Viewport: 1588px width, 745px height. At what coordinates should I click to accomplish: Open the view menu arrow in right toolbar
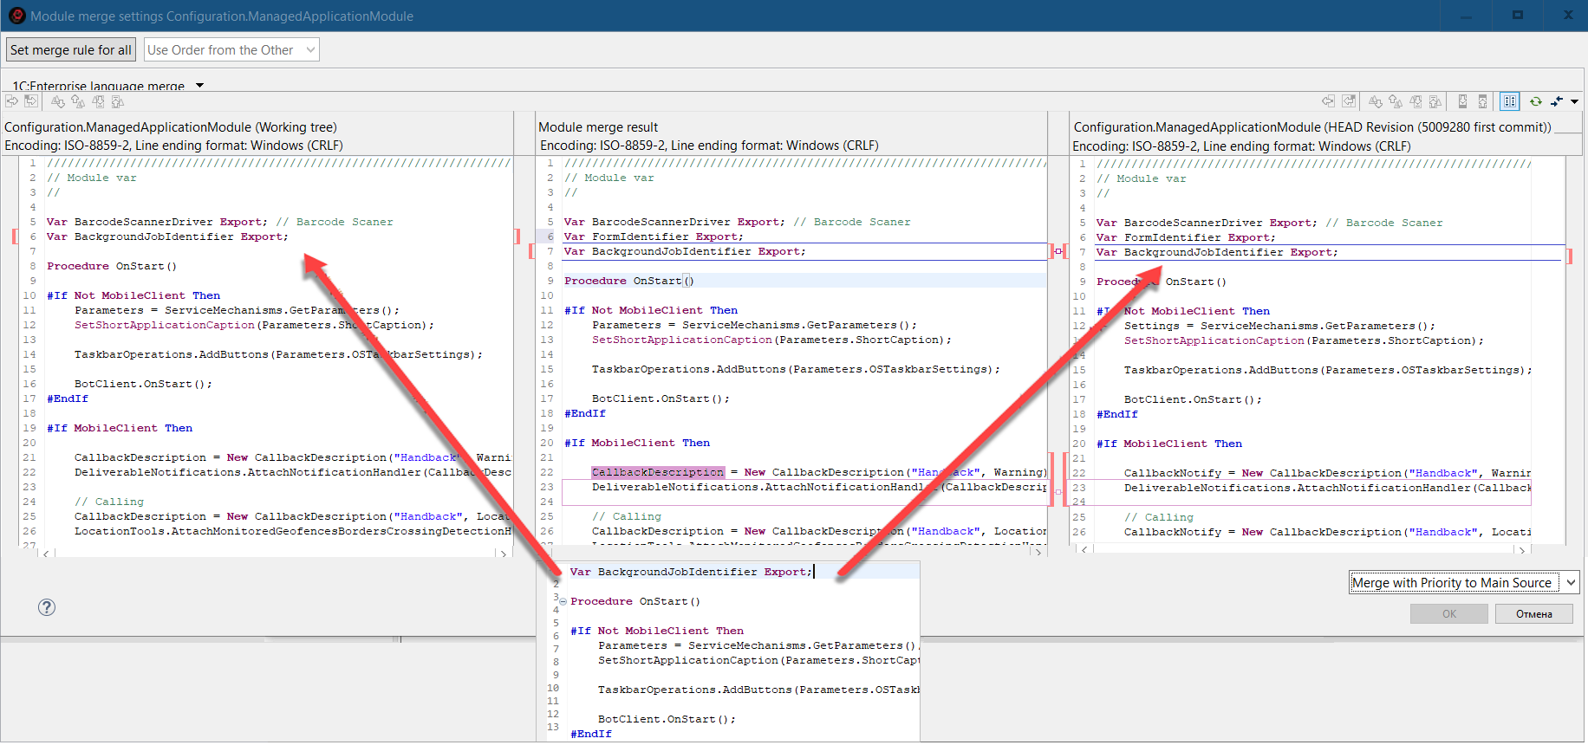click(x=1575, y=102)
